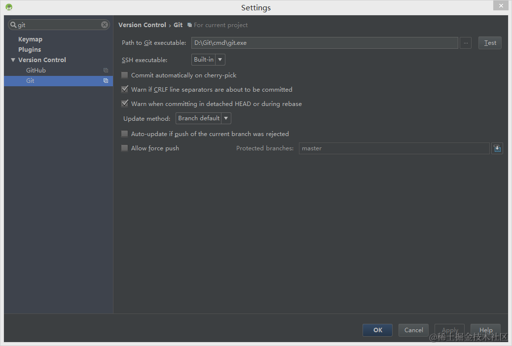
Task: Click Version Control in the breadcrumb
Action: click(x=142, y=25)
